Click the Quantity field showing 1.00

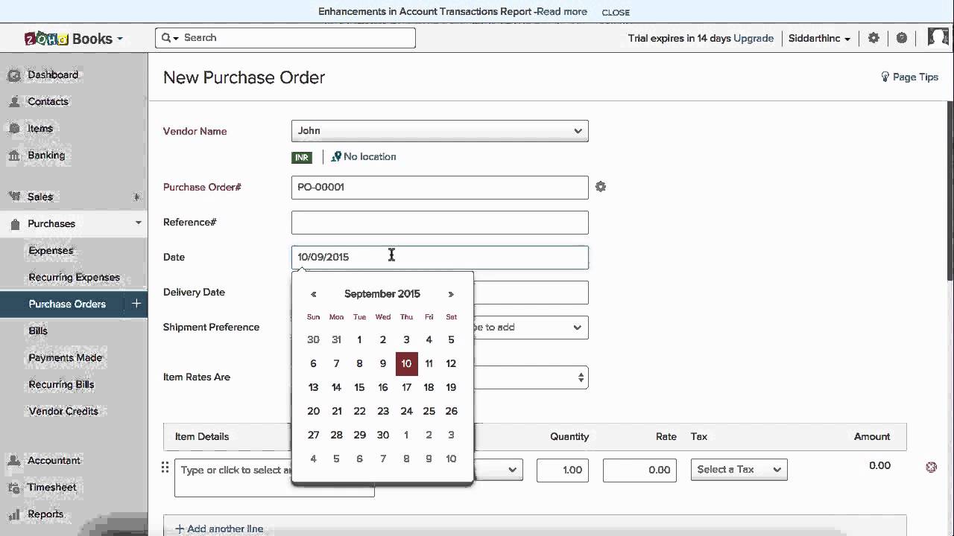[563, 470]
